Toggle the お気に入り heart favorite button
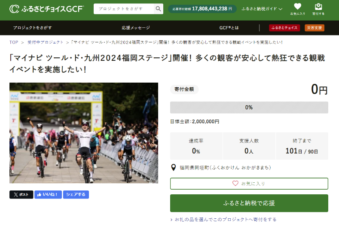 pyautogui.click(x=249, y=183)
